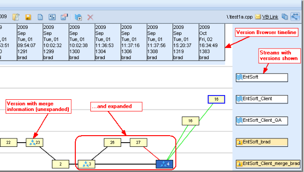This screenshot has width=304, height=172.
Task: Select timeline column transaction 1291
Action: click(x=30, y=42)
